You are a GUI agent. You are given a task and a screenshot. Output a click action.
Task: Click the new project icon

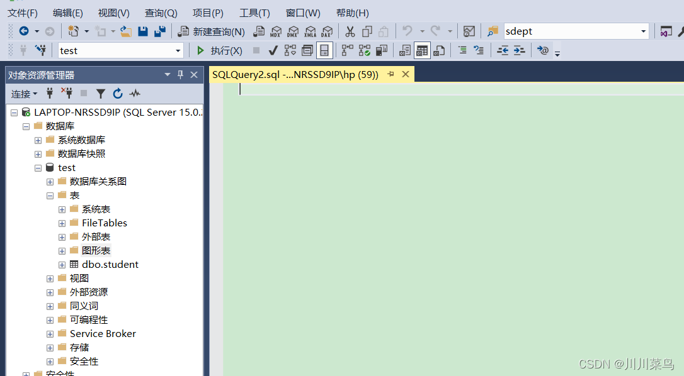[x=73, y=31]
